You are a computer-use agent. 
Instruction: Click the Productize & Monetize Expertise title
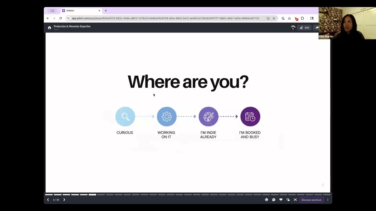(x=72, y=26)
